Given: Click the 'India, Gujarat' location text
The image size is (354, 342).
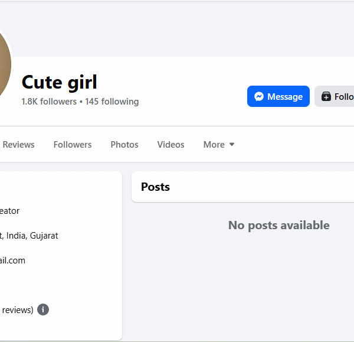Looking at the screenshot, I should (x=32, y=236).
